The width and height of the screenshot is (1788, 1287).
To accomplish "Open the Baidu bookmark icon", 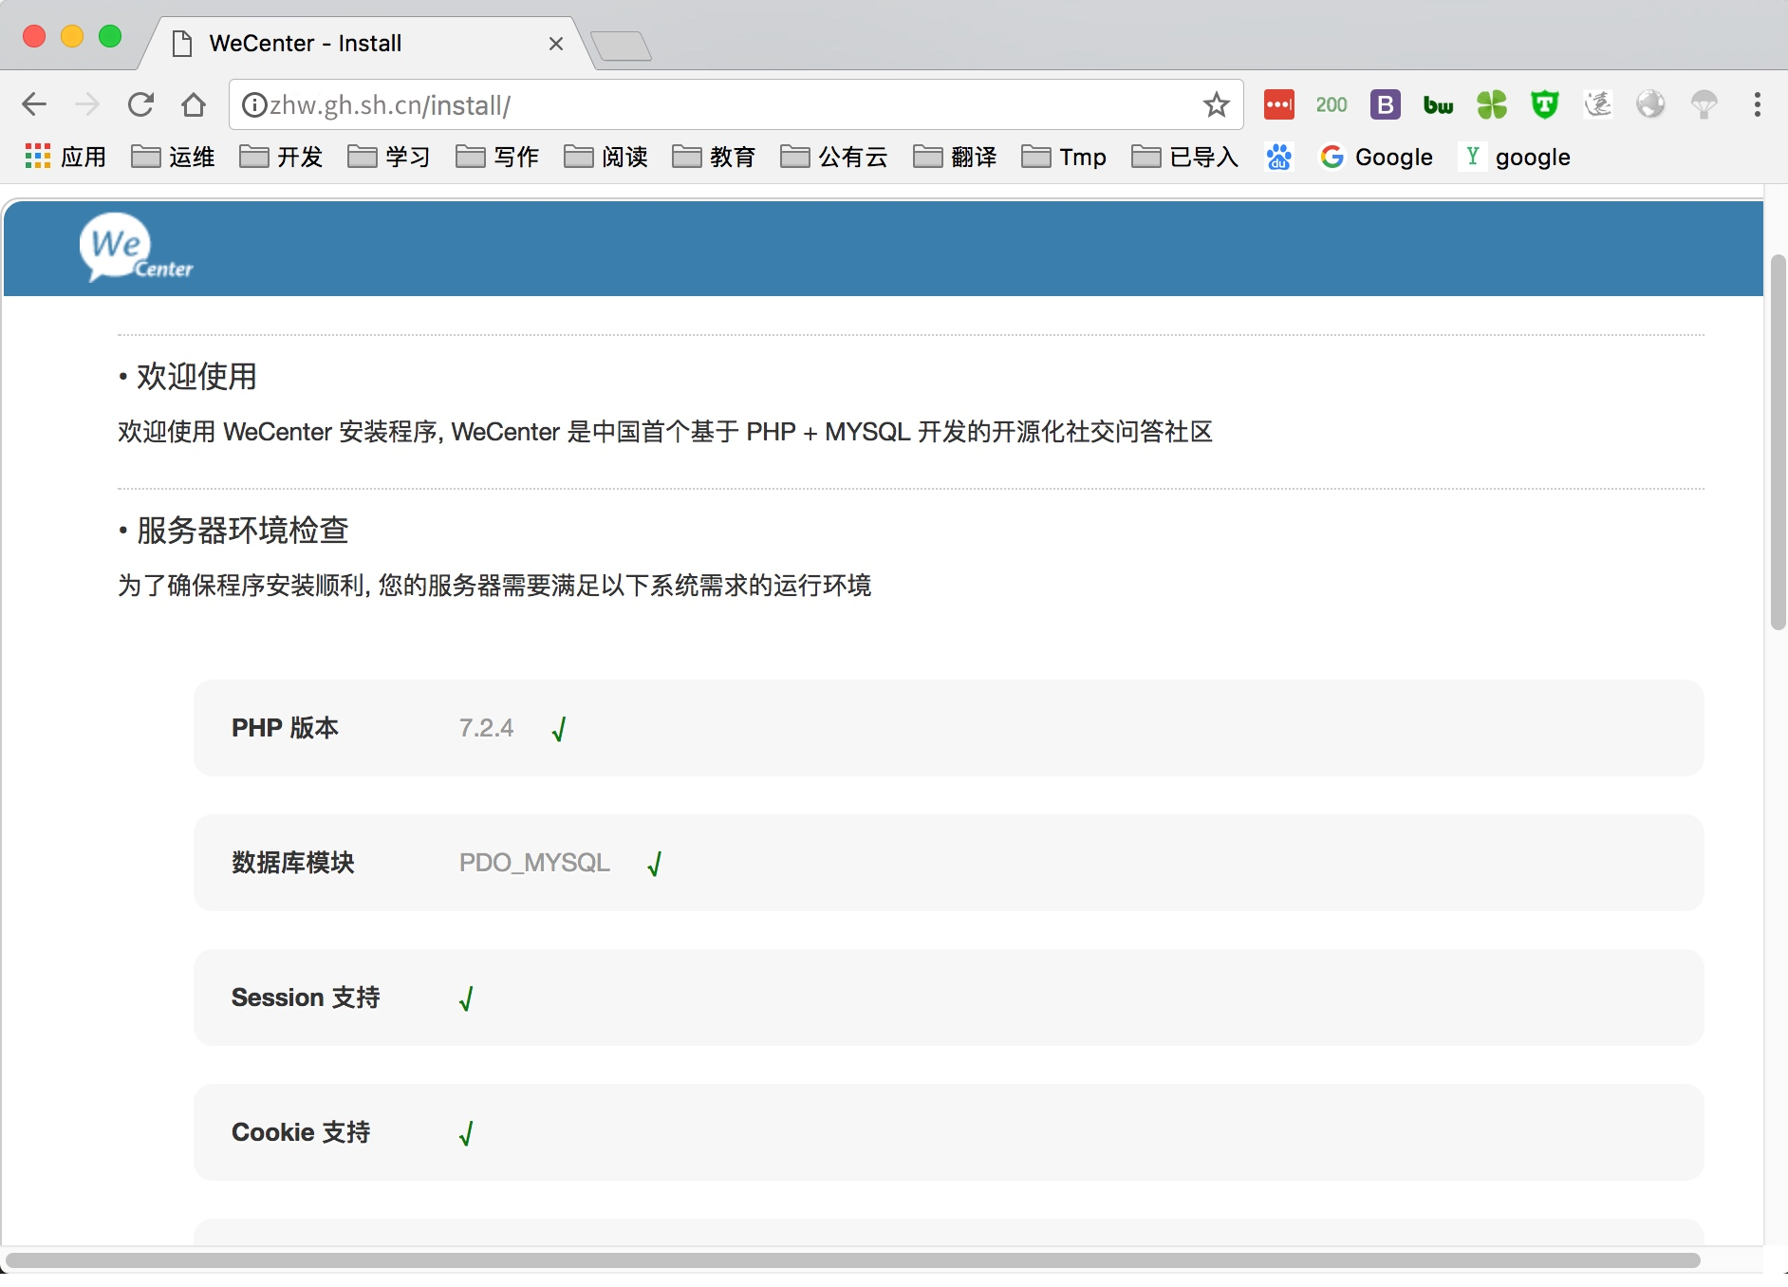I will coord(1278,157).
